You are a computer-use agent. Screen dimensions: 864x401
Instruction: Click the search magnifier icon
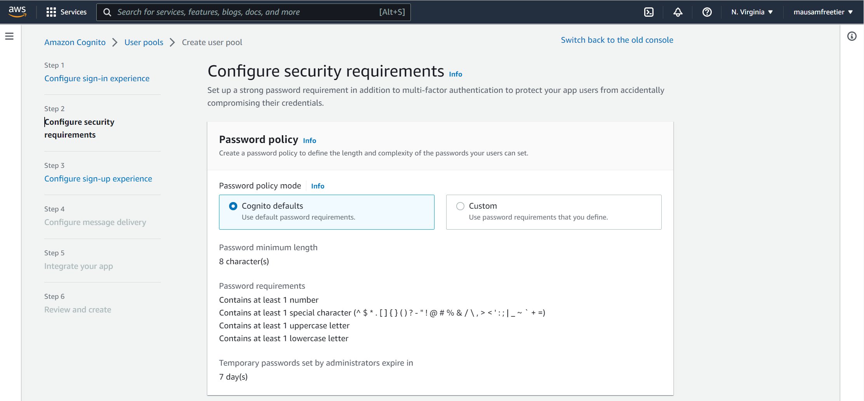107,12
